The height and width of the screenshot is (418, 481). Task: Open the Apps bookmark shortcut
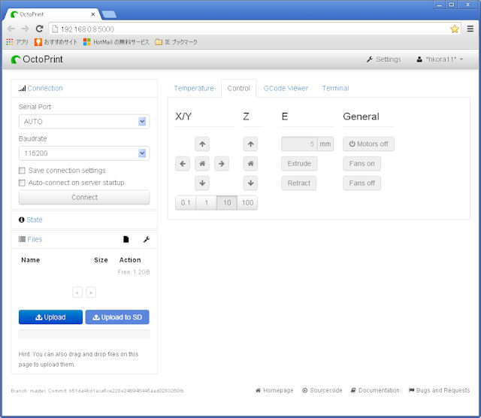click(x=17, y=42)
